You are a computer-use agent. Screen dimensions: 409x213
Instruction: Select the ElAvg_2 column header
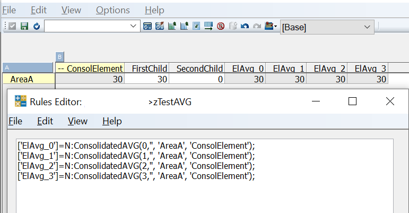pyautogui.click(x=327, y=68)
